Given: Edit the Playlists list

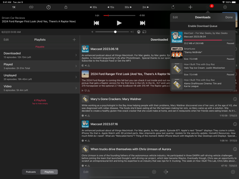Looking at the screenshot, I should (x=6, y=40).
